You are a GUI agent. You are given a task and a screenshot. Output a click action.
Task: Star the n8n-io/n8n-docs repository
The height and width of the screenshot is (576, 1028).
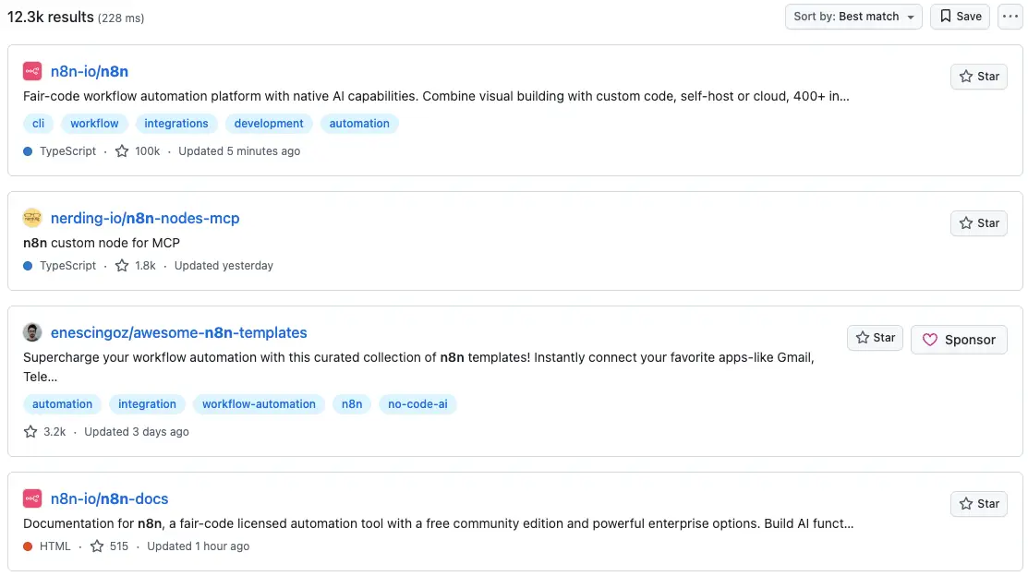point(979,504)
